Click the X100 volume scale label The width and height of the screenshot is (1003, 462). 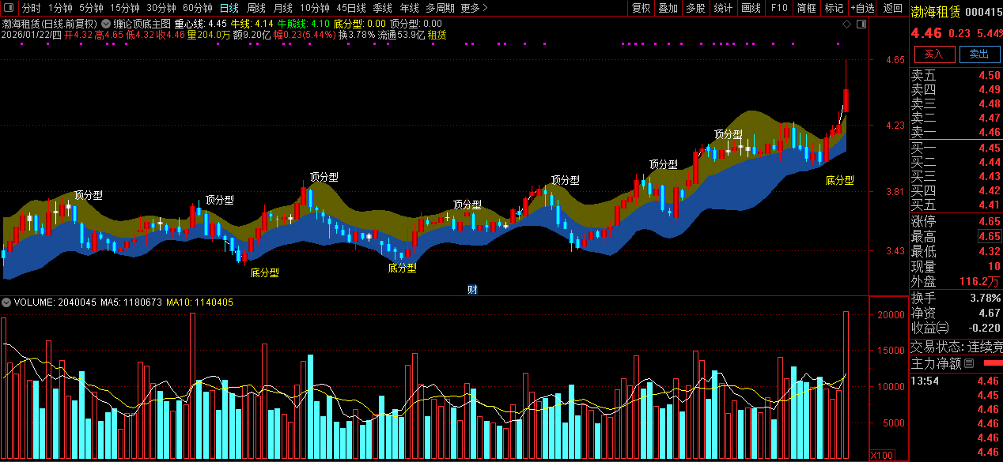click(x=880, y=455)
